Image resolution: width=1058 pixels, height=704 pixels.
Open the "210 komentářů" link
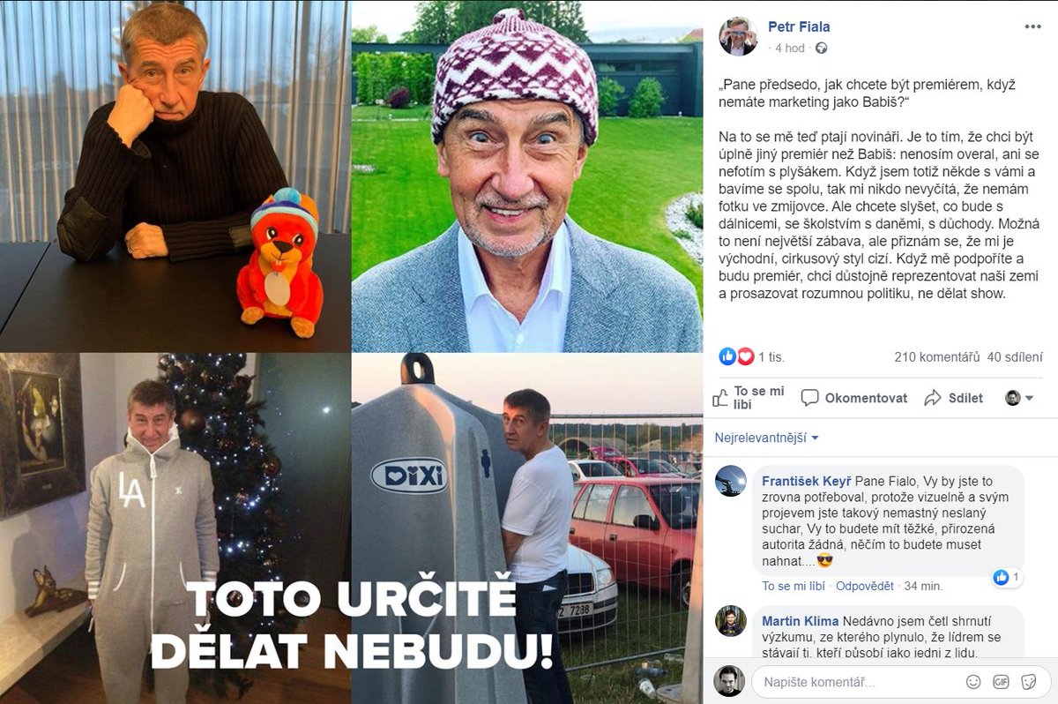click(936, 357)
